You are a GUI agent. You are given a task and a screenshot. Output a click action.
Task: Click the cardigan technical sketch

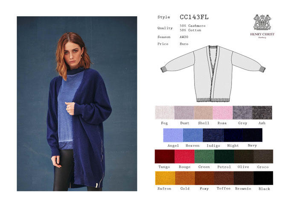coord(213,74)
